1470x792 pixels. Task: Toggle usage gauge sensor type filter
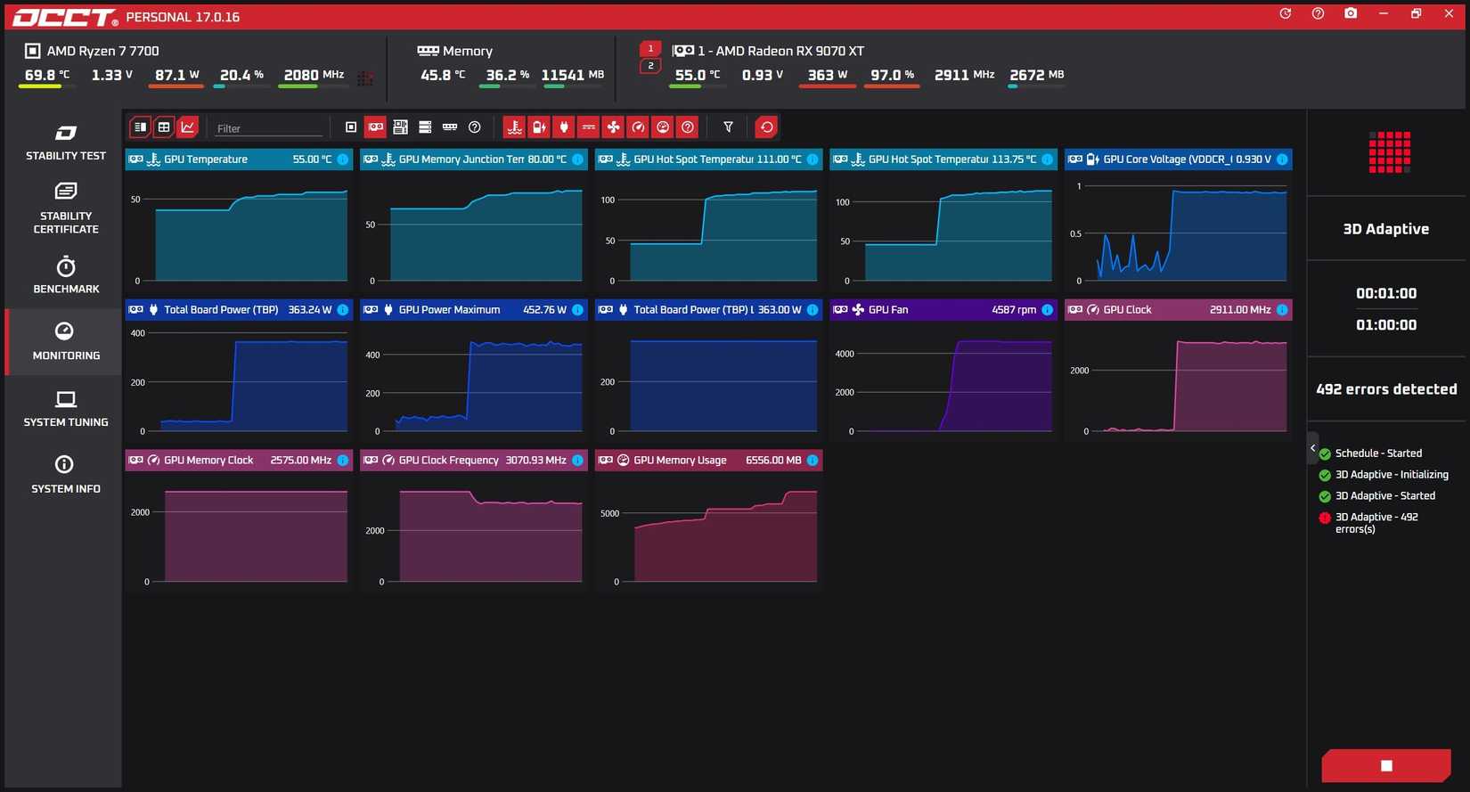663,127
